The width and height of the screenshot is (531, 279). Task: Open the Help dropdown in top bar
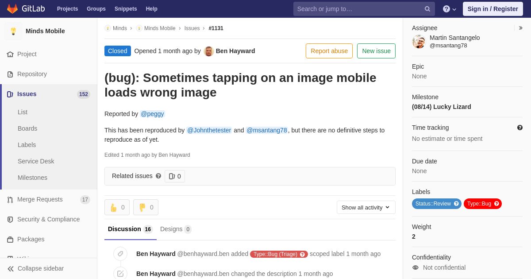pos(449,9)
